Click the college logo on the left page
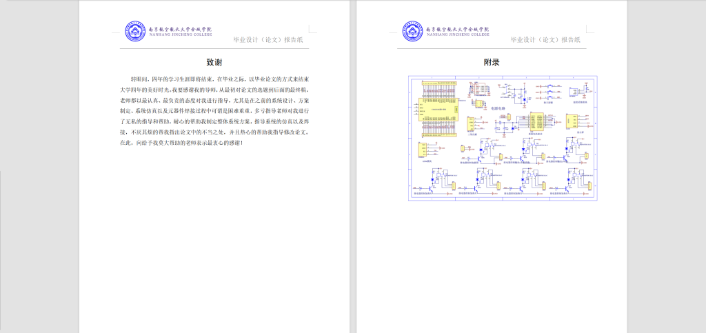The width and height of the screenshot is (706, 333). tap(136, 32)
